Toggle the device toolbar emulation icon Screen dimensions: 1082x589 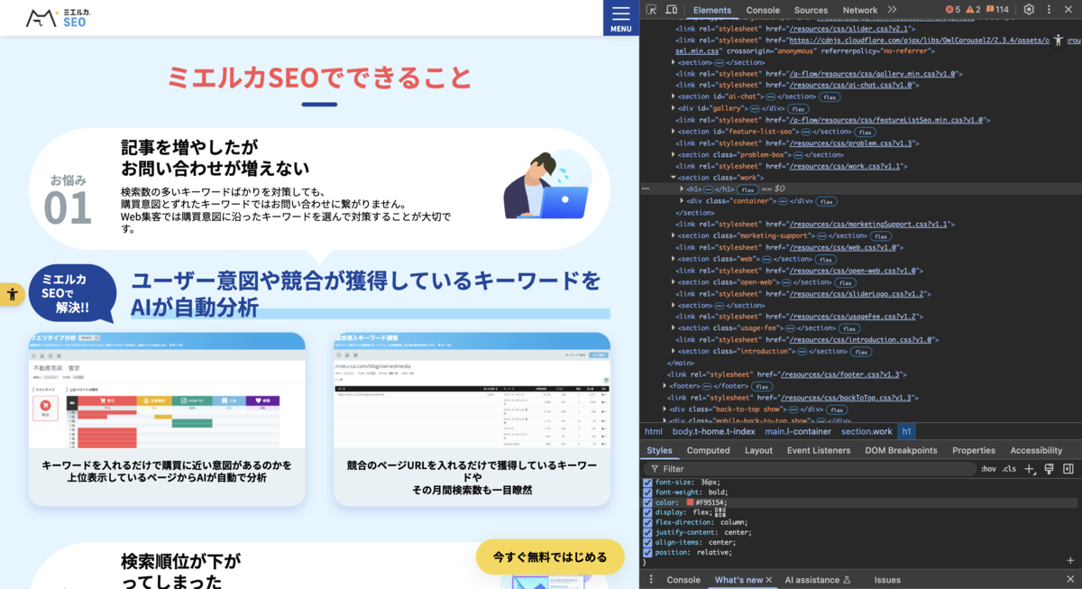coord(672,9)
